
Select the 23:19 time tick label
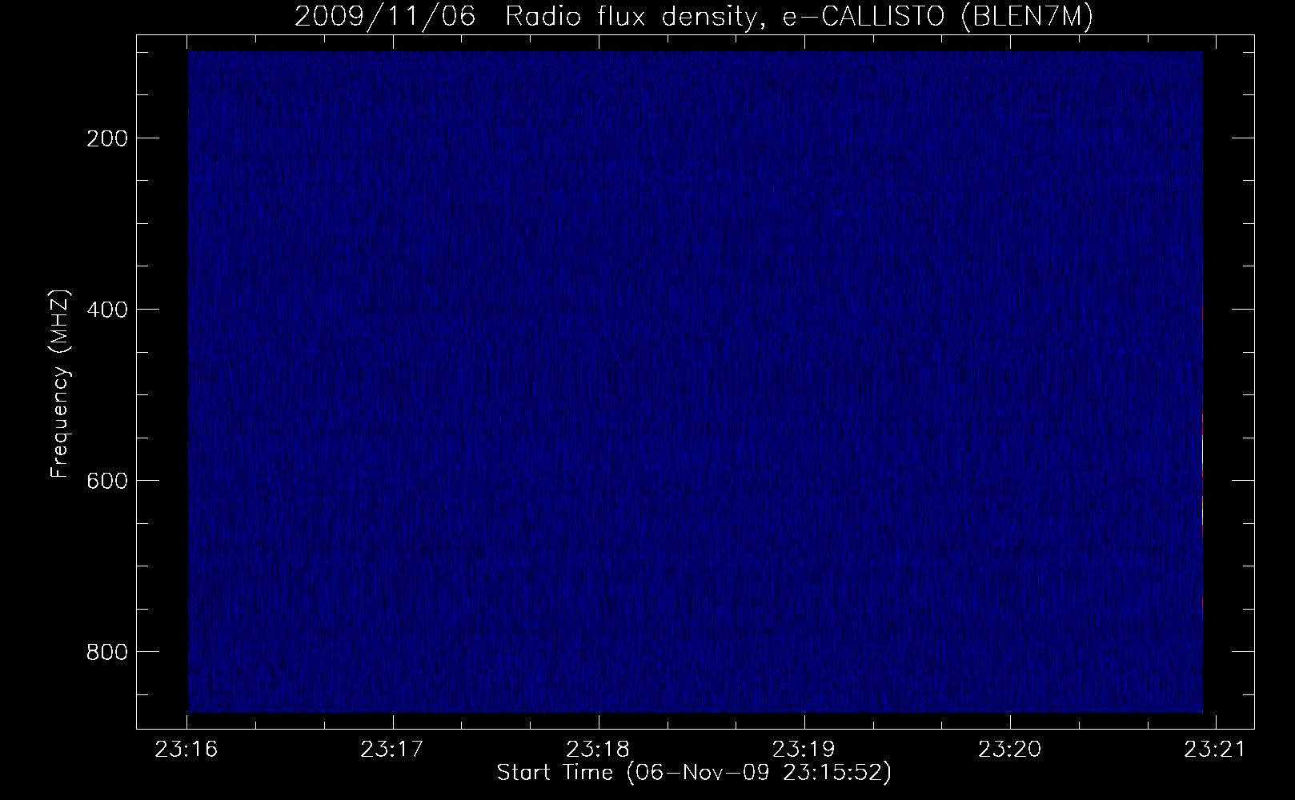pos(804,750)
